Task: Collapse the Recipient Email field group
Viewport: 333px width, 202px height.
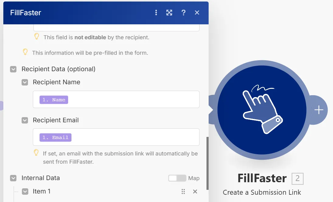Action: [25, 120]
